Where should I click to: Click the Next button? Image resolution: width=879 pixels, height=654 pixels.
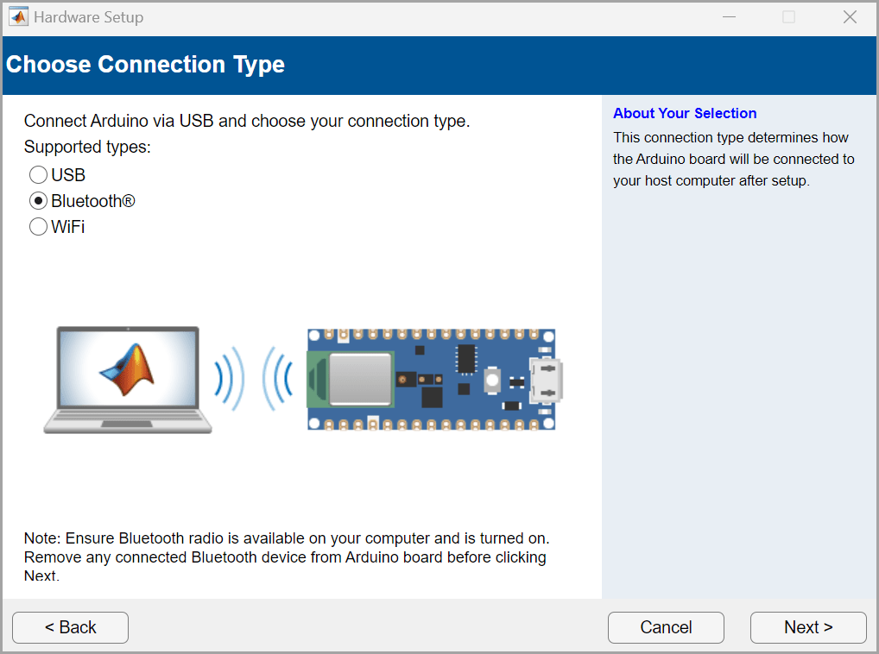pyautogui.click(x=807, y=627)
